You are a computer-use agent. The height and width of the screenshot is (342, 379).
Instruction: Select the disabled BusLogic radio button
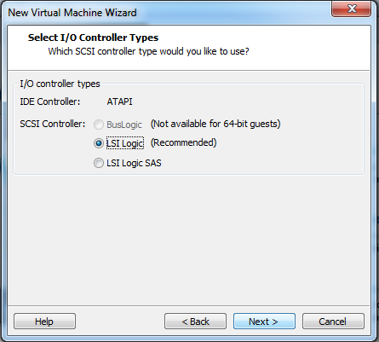99,125
